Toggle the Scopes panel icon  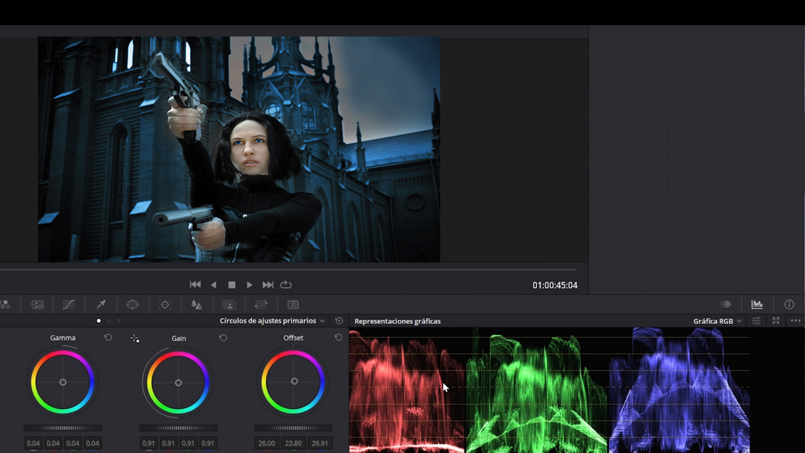(x=757, y=305)
